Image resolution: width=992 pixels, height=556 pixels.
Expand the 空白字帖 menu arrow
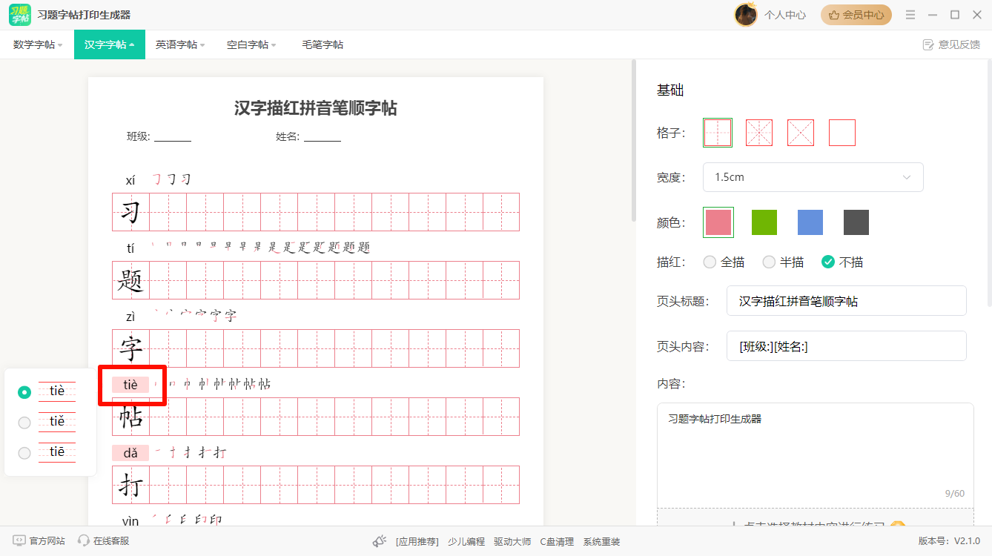(274, 45)
